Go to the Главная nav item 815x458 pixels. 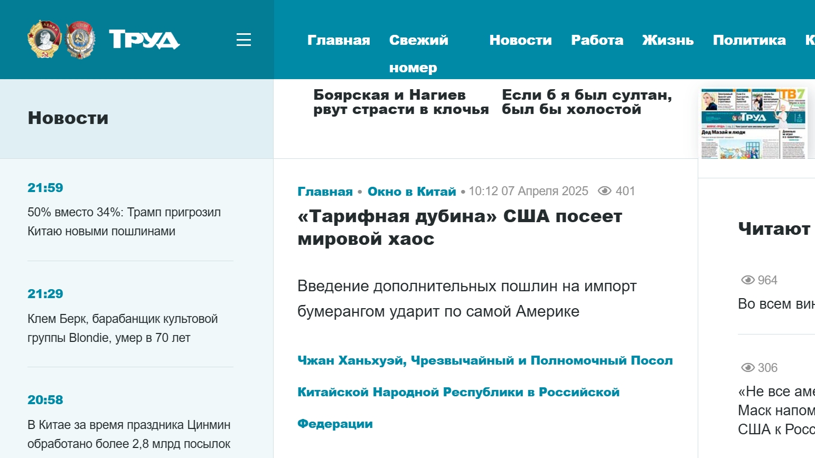point(339,40)
